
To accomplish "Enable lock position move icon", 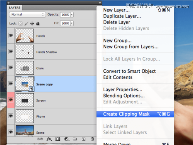I will click(x=32, y=23).
